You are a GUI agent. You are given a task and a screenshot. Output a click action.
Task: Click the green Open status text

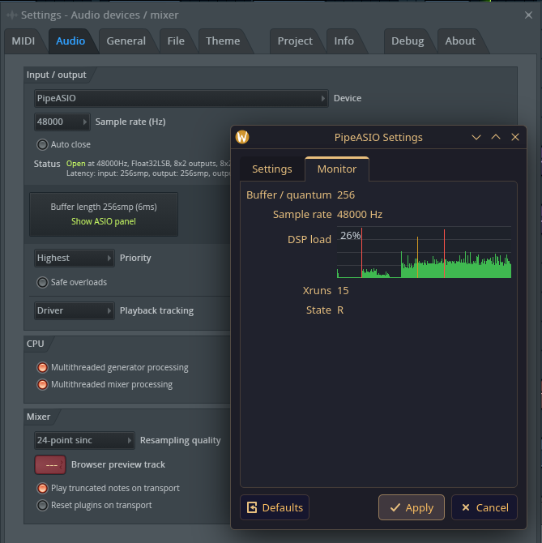click(76, 164)
